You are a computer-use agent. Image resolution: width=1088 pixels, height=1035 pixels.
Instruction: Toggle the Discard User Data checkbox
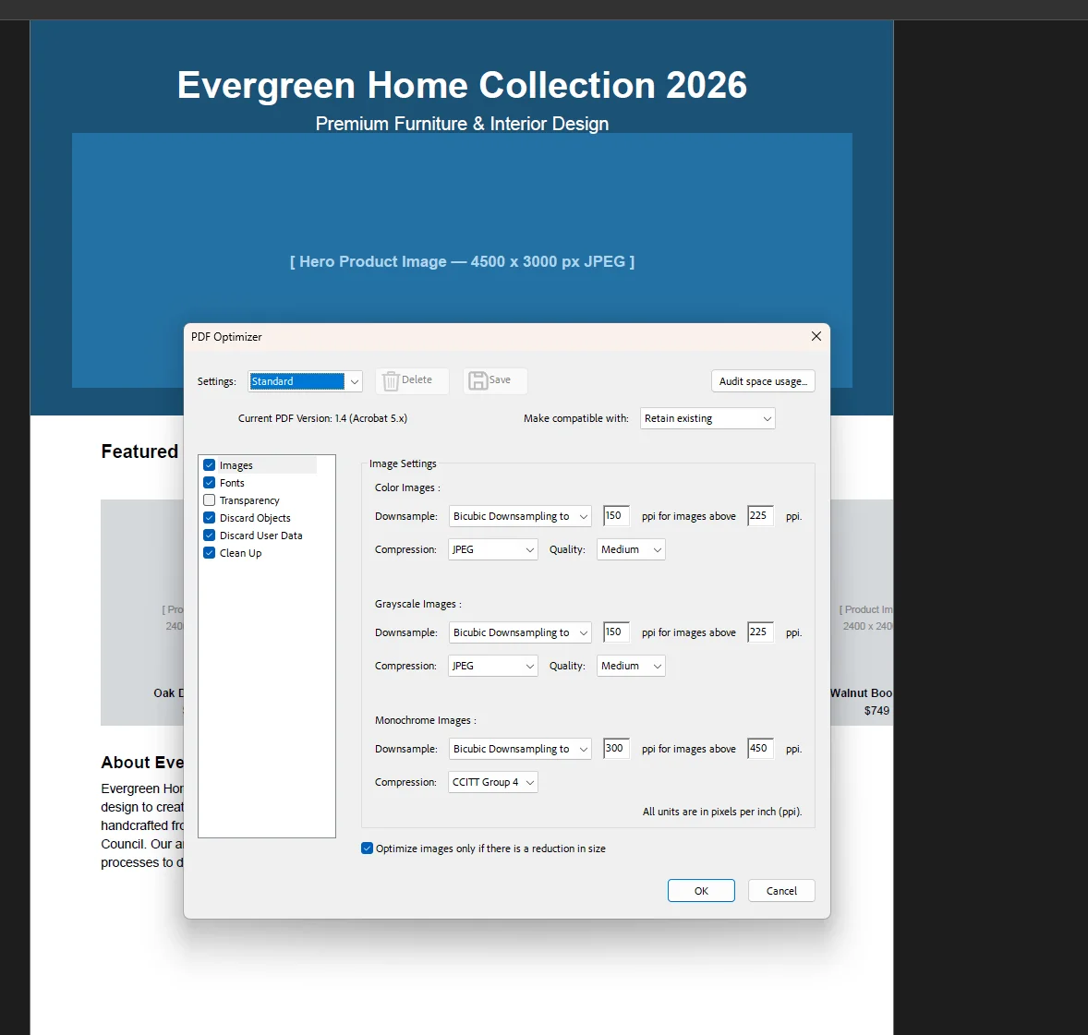[x=209, y=535]
